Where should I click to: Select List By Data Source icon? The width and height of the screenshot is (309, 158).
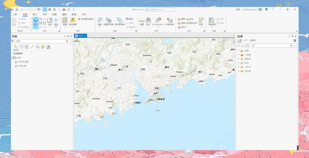coord(21,47)
